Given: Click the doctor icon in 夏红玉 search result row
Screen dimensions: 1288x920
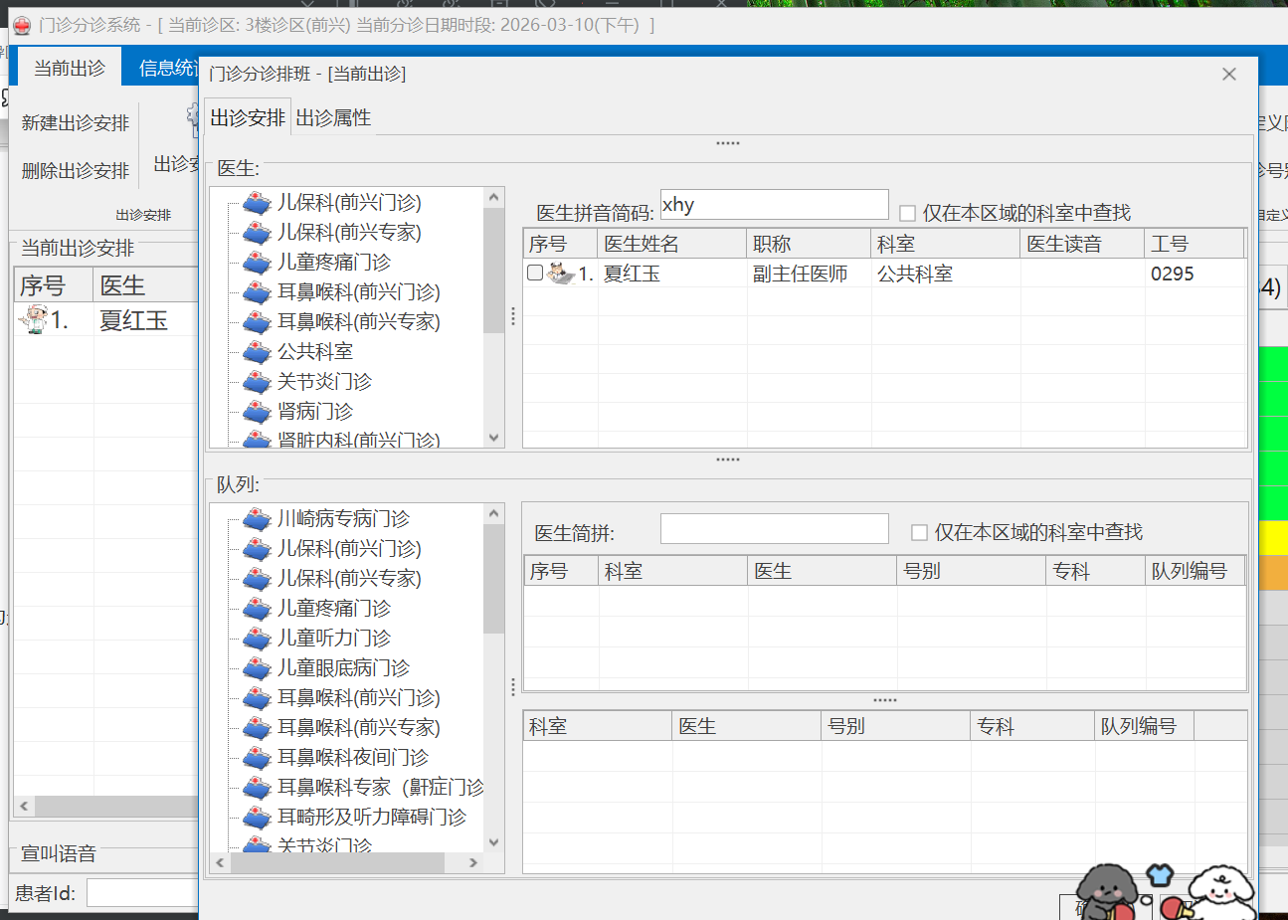Looking at the screenshot, I should [x=561, y=274].
